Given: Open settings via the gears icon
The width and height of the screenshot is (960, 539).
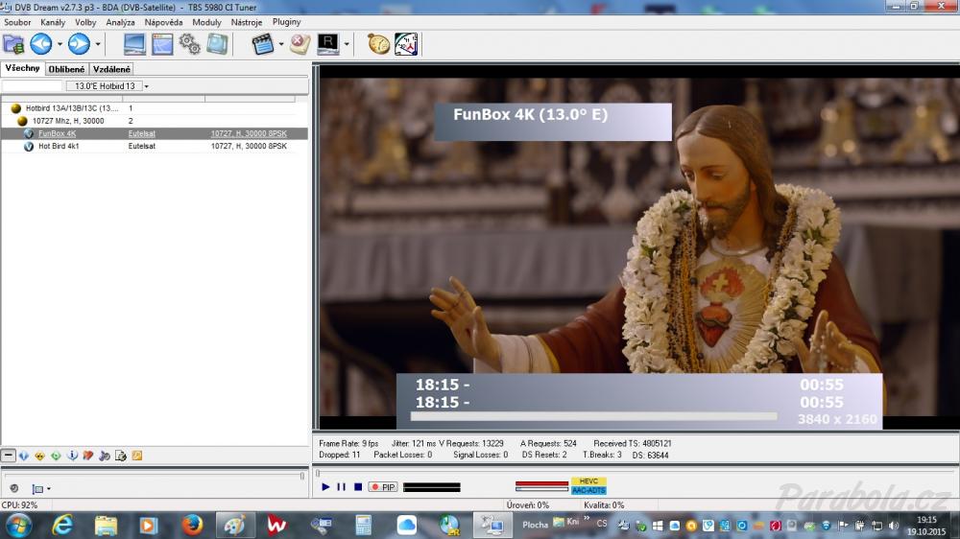Looking at the screenshot, I should point(190,44).
